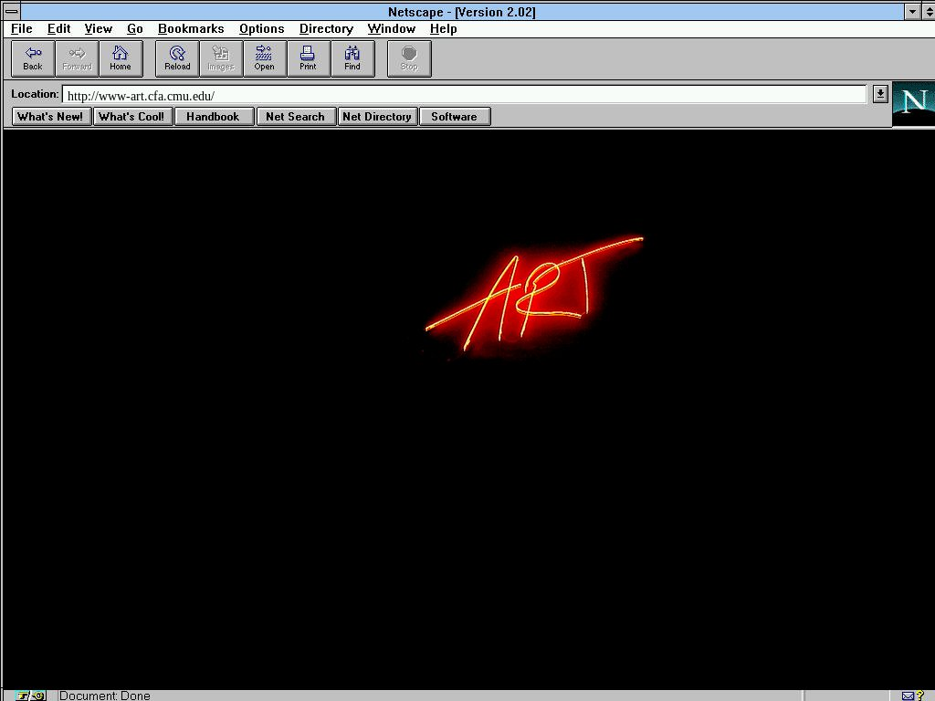935x701 pixels.
Task: Open the Options menu
Action: click(x=261, y=29)
